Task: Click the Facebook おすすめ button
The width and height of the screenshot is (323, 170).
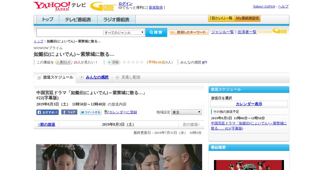Action: click(47, 112)
